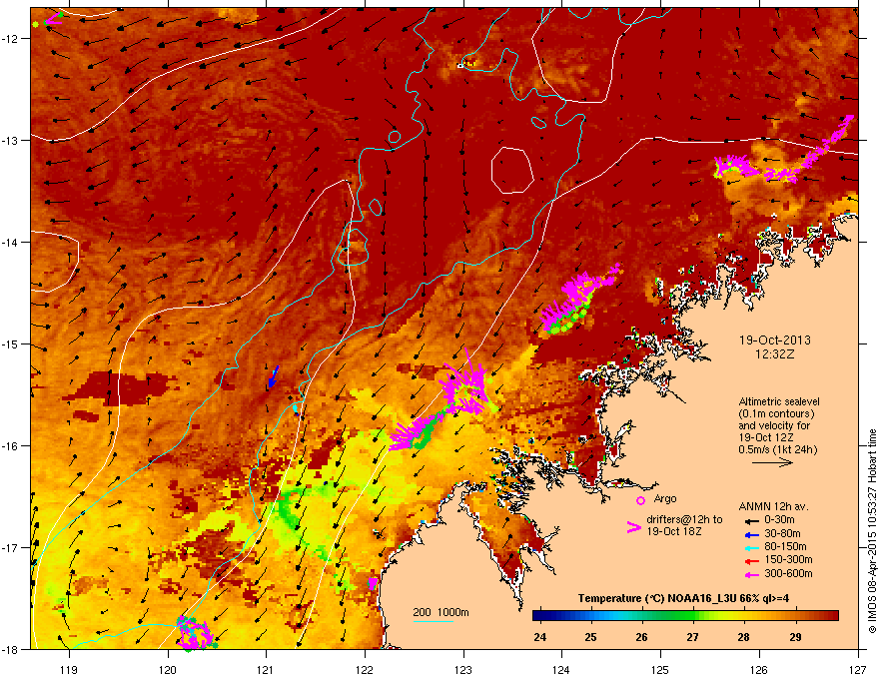Click the 'ANMN 12h av.' heading

[x=773, y=506]
